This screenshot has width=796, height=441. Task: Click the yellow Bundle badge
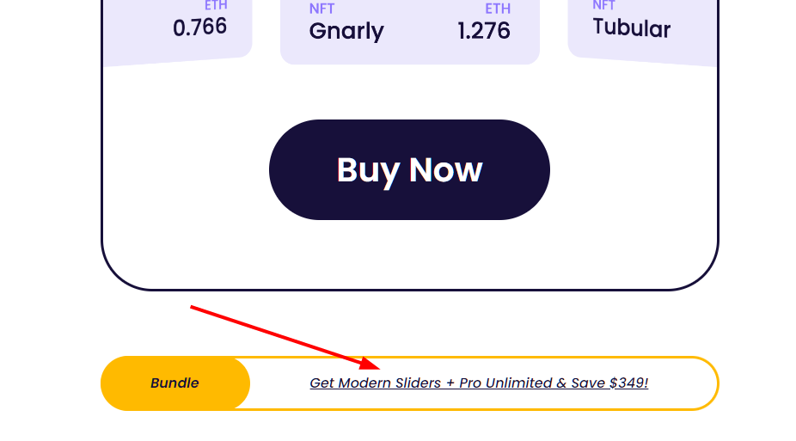(175, 383)
